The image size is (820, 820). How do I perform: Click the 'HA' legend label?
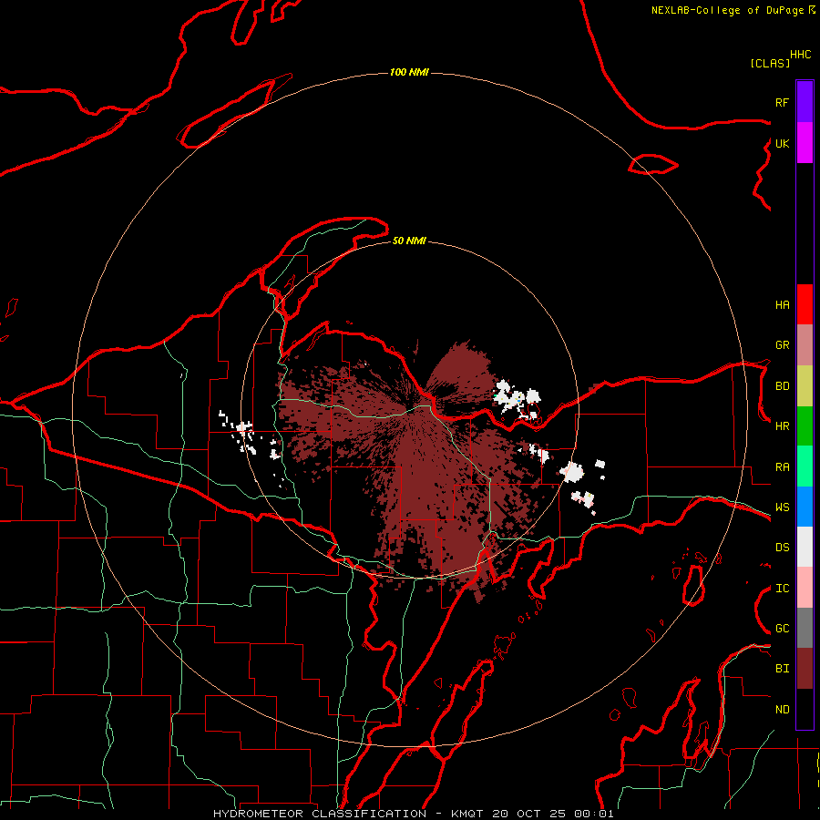[782, 305]
